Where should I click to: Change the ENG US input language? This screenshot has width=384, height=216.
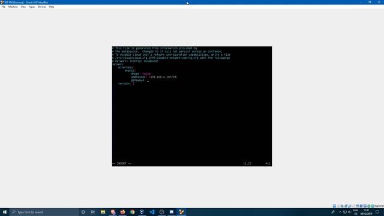(356, 212)
